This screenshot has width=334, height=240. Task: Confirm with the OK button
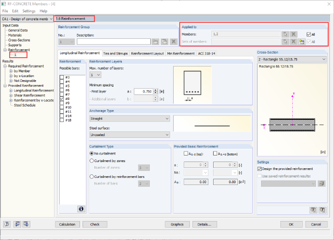click(291, 224)
